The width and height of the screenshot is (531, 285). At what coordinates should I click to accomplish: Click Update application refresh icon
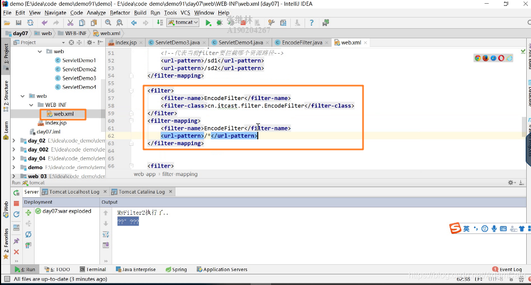[x=16, y=214]
